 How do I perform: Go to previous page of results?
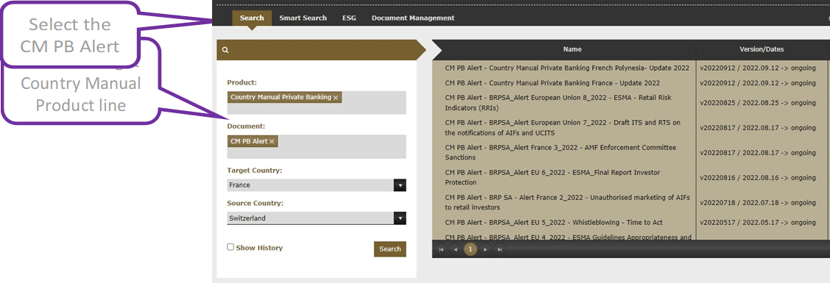coord(455,250)
